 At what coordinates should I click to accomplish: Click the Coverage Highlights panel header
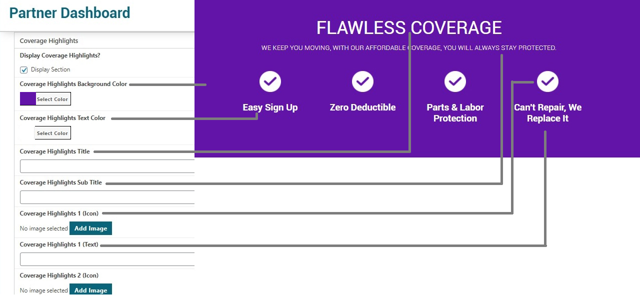pos(104,41)
